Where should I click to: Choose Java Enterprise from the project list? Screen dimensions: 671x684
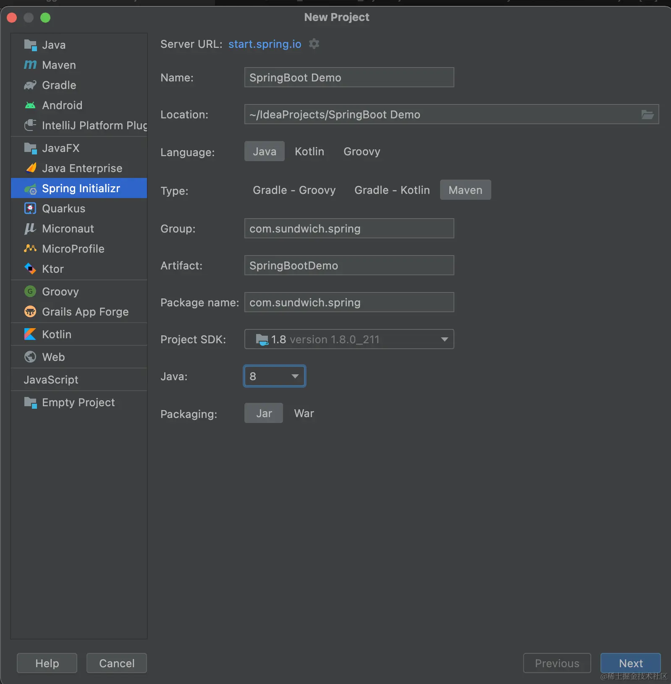(82, 168)
